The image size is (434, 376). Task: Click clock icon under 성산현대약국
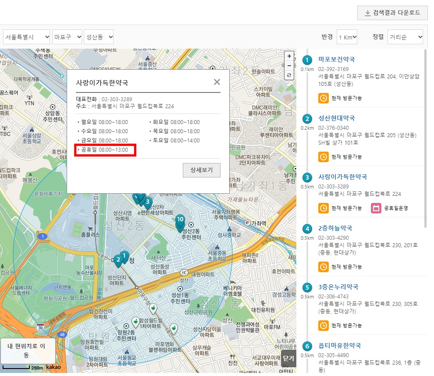point(323,157)
